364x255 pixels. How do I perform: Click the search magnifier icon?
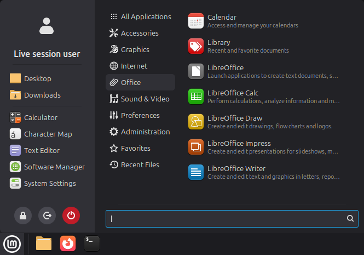click(350, 218)
